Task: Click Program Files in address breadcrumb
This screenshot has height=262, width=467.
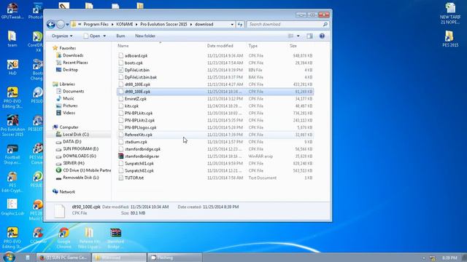Action: (96, 24)
